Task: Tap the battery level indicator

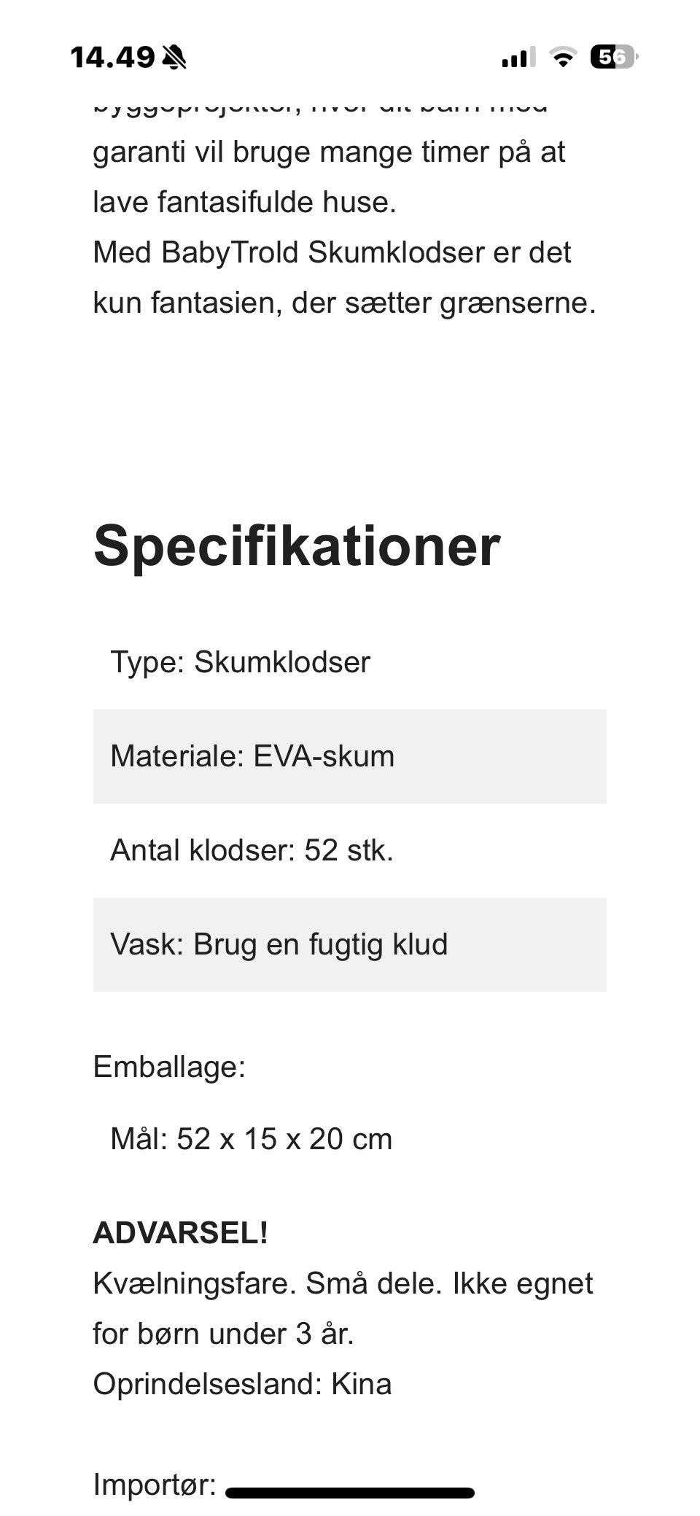Action: pos(613,57)
